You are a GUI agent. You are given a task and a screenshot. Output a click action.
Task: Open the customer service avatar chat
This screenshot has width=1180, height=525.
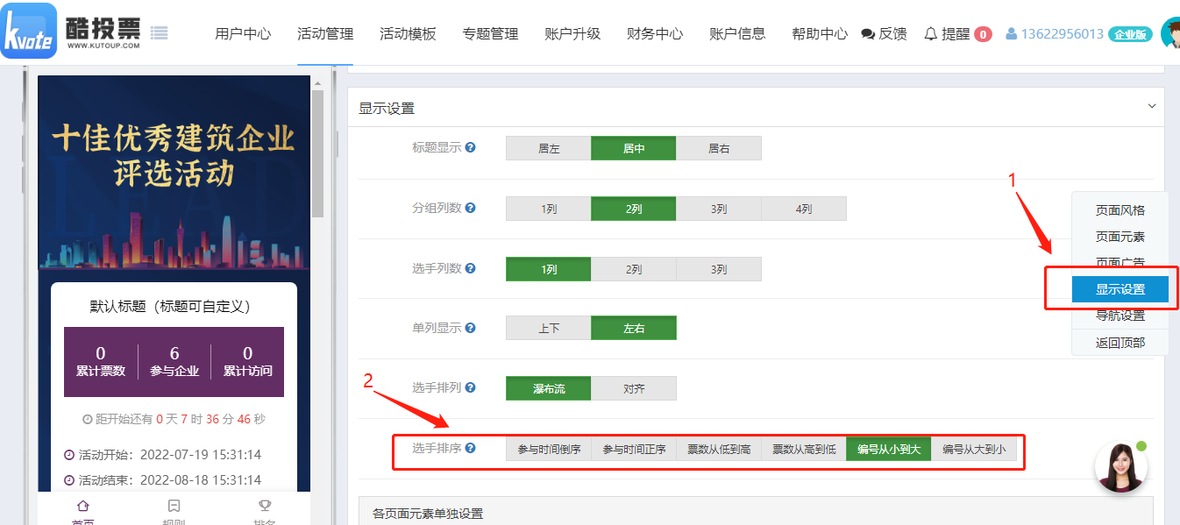coord(1121,466)
